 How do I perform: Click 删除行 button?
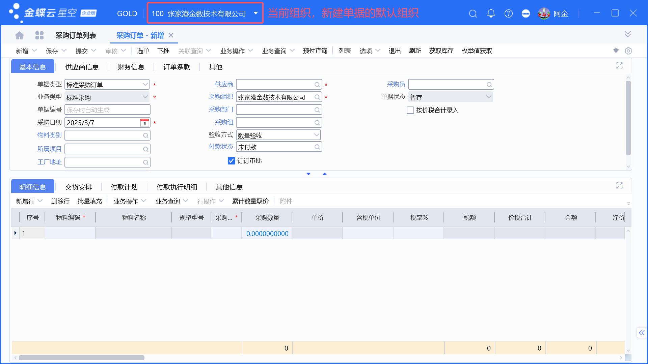(x=60, y=201)
